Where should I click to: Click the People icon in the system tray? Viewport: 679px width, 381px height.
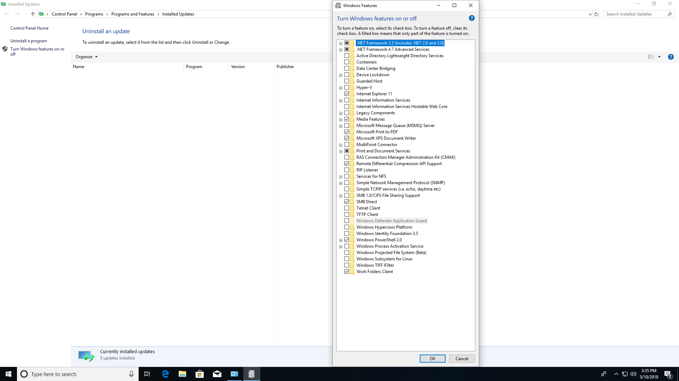604,374
